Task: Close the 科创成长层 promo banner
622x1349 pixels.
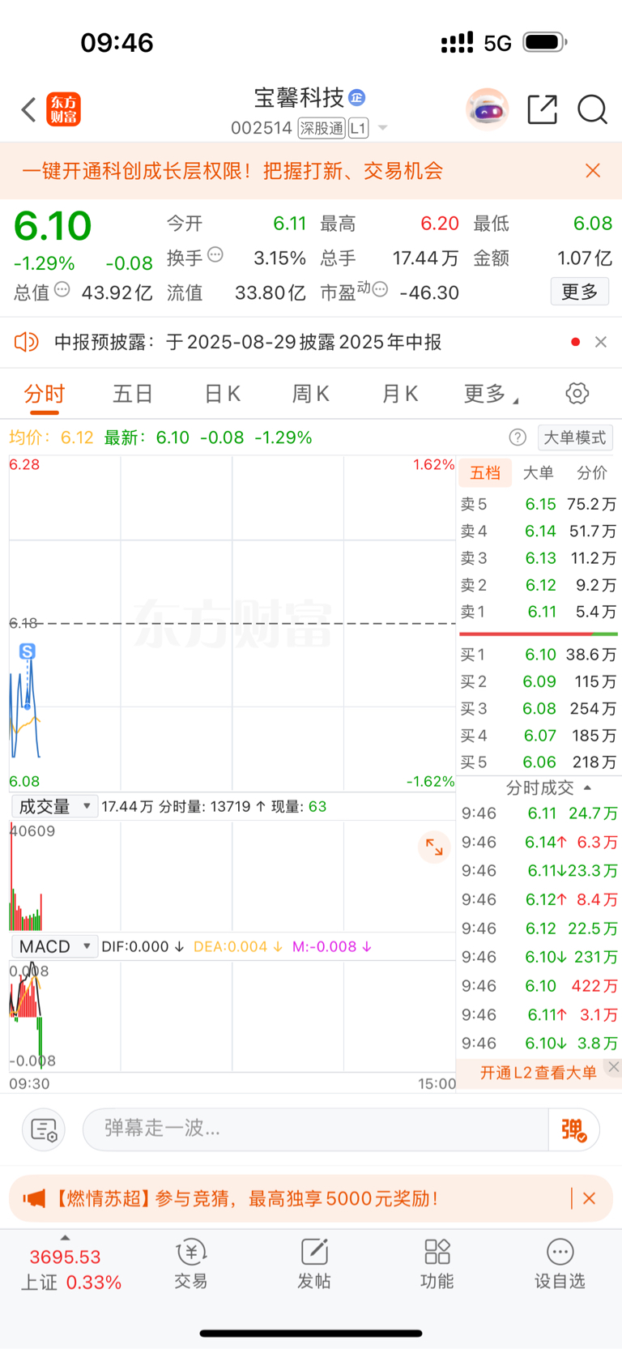Action: click(x=593, y=170)
